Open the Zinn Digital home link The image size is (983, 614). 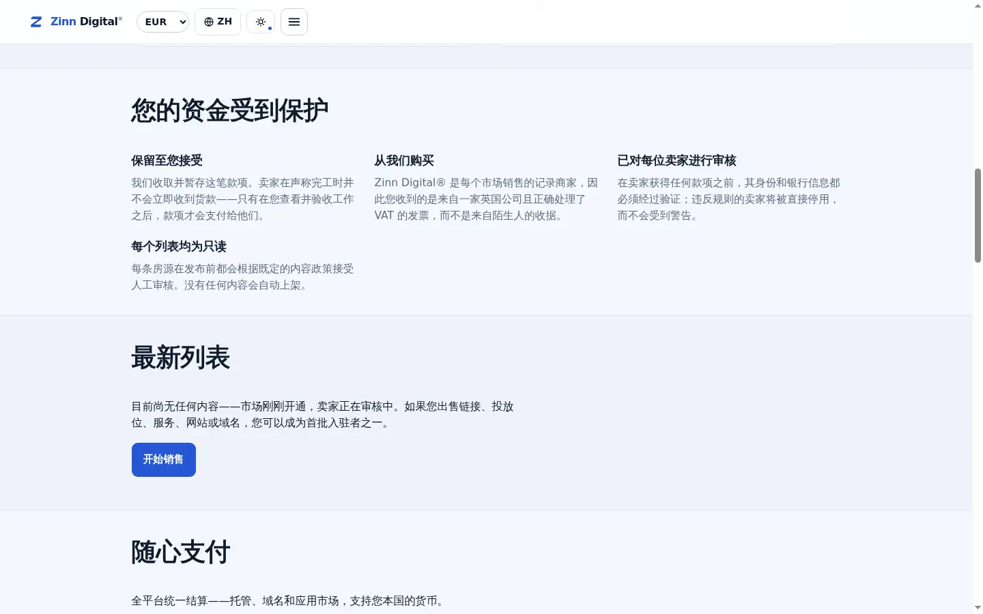(76, 22)
